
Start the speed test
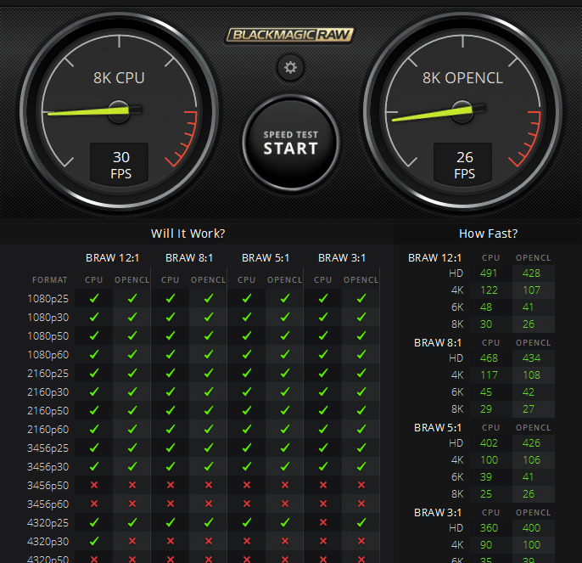click(x=291, y=143)
